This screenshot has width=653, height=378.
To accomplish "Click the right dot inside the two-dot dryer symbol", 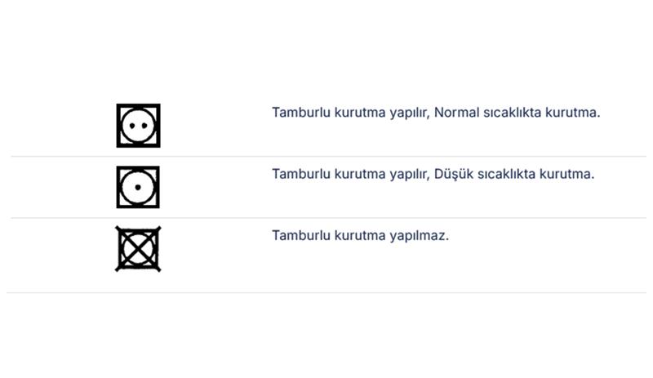I will tap(144, 126).
